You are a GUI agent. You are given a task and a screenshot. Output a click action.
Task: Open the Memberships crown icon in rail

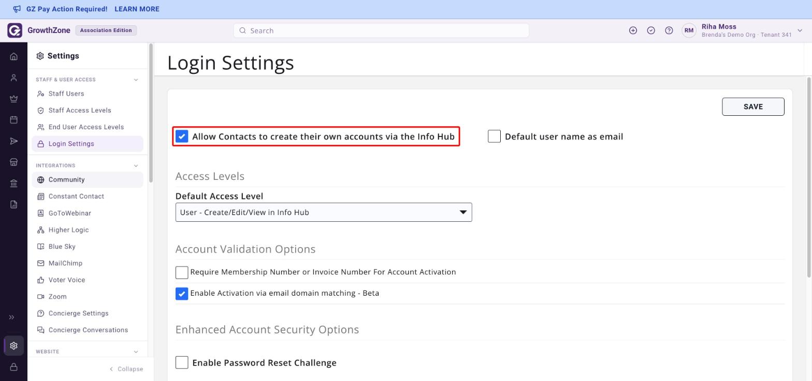click(x=14, y=99)
